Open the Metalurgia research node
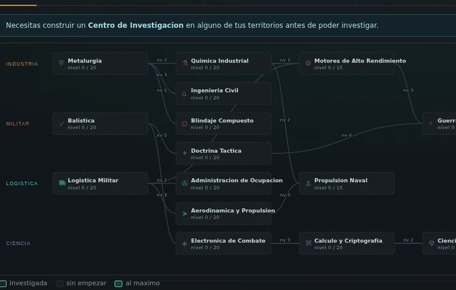 (x=100, y=64)
